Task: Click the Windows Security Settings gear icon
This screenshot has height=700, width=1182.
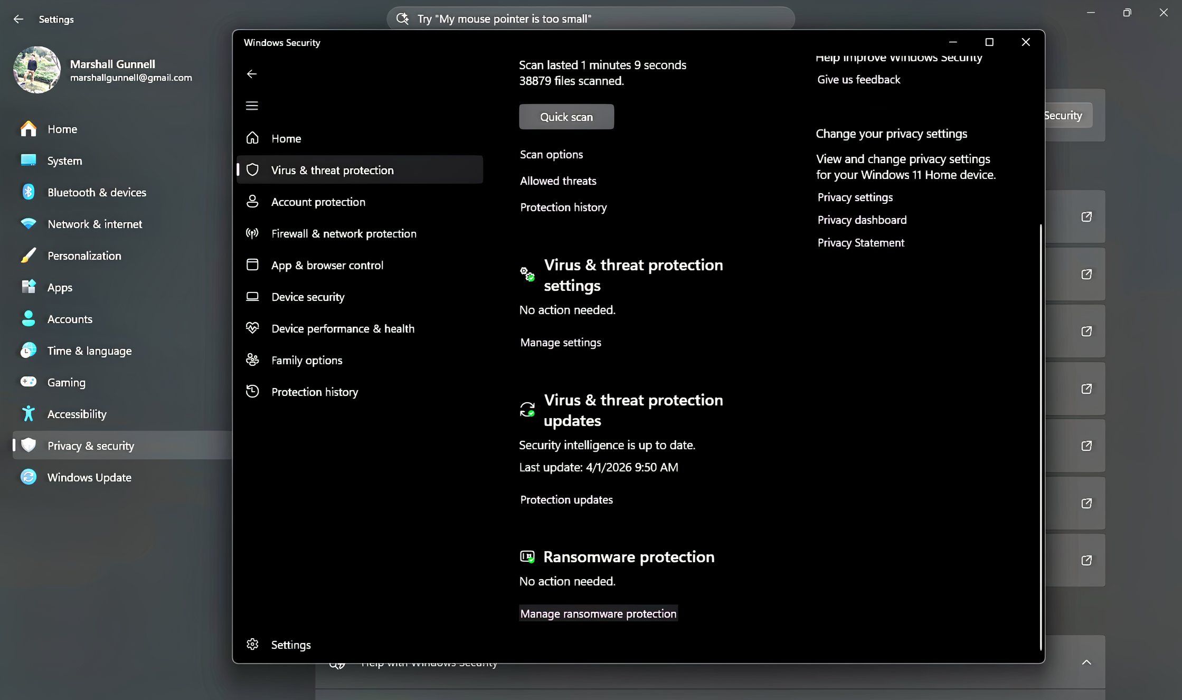Action: [x=252, y=645]
